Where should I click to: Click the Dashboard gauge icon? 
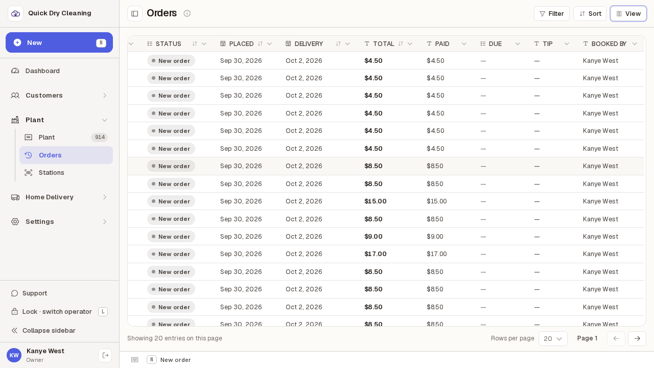pos(15,71)
